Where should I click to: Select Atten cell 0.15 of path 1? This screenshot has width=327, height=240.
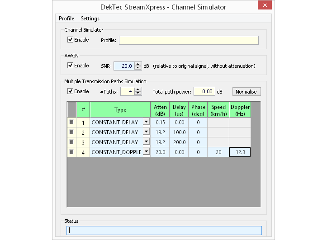[x=160, y=122]
